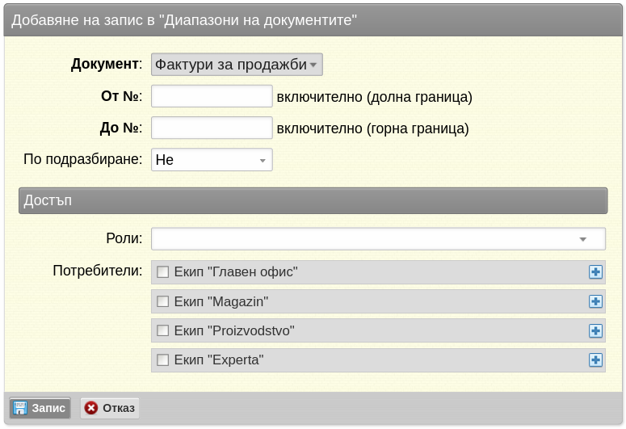Click the Достъп section header
Screen dimensions: 626x429
point(313,200)
